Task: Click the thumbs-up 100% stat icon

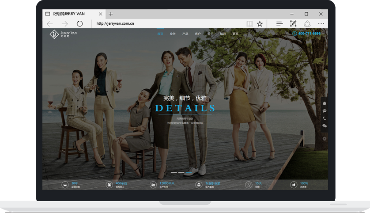Action: point(293,185)
